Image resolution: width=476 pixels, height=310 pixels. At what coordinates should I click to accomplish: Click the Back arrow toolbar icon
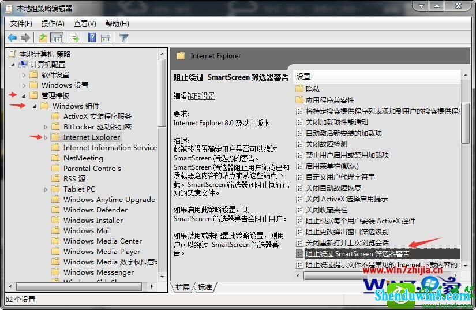tap(12, 38)
